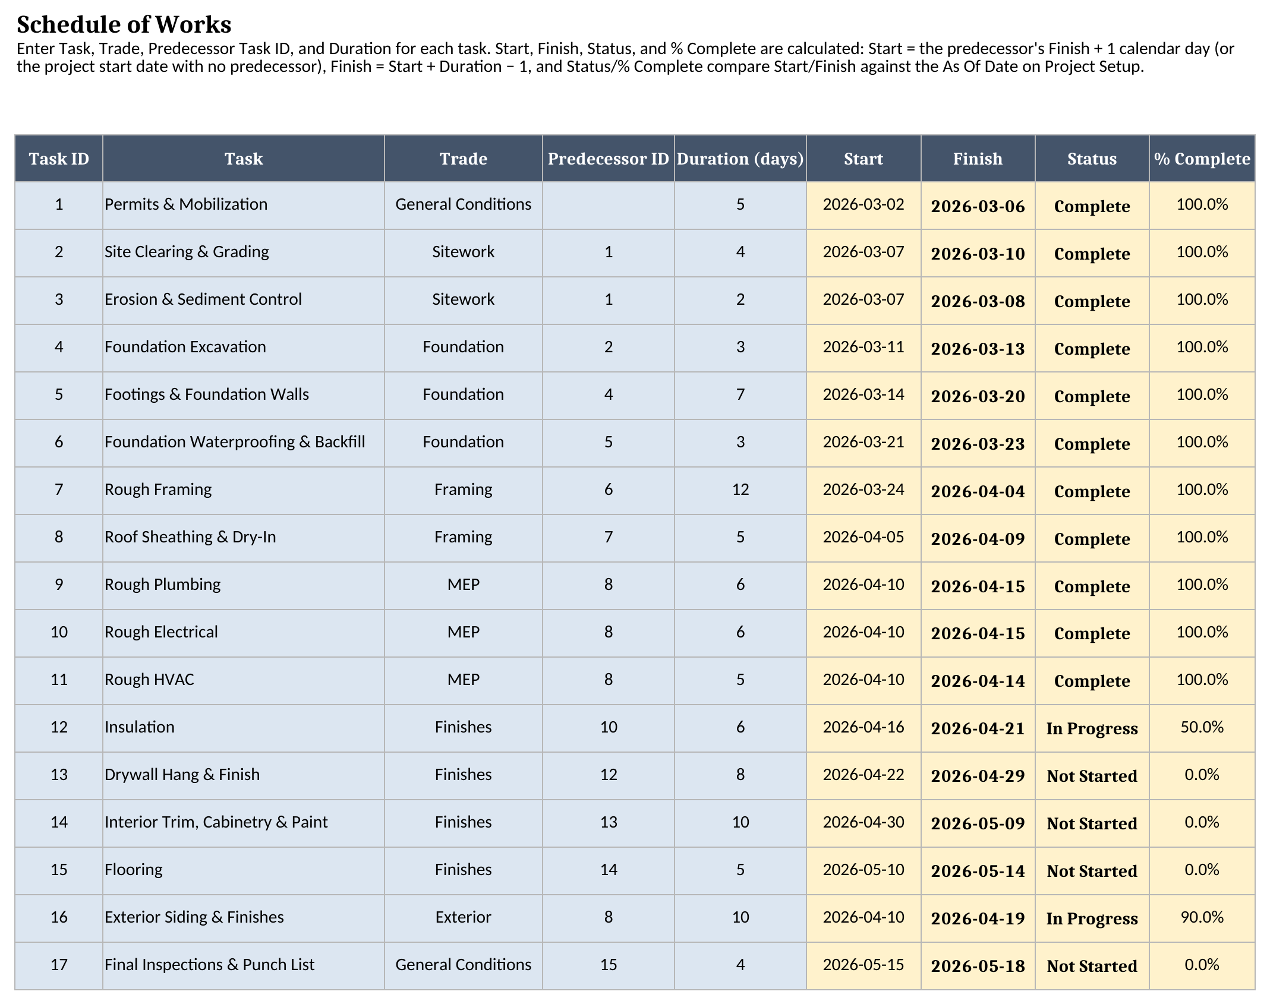Viewport: 1270px width, 1004px height.
Task: Click the 'Roof Sheathing & Dry-In' cell
Action: [x=244, y=538]
